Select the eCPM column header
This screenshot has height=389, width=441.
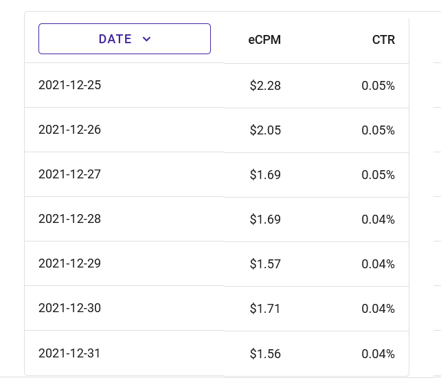[x=264, y=40]
